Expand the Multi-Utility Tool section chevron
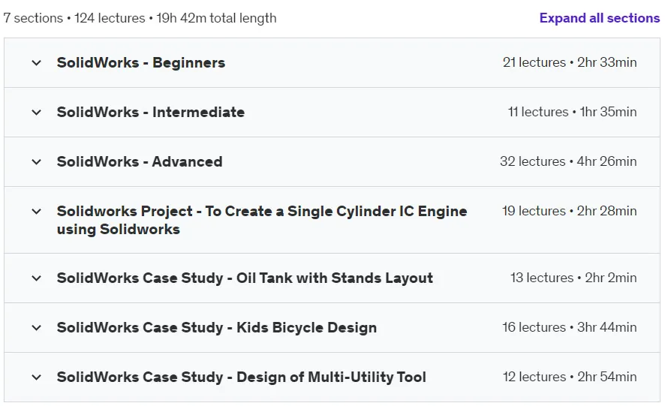 [37, 377]
